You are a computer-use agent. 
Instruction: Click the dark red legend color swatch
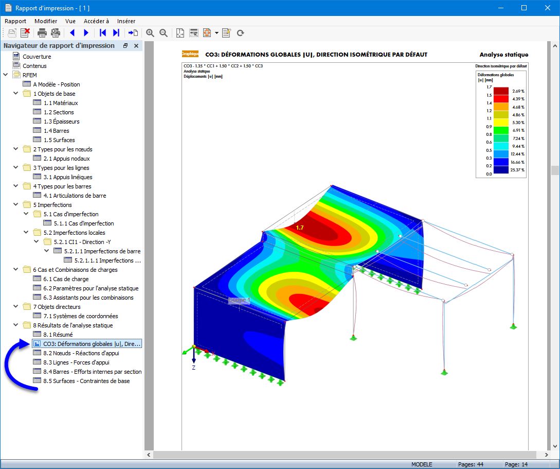[501, 91]
